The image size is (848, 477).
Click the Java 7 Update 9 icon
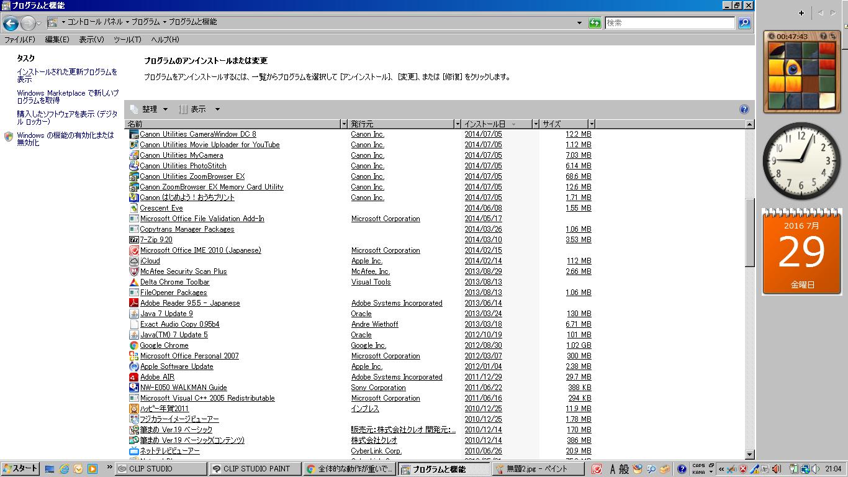(133, 314)
